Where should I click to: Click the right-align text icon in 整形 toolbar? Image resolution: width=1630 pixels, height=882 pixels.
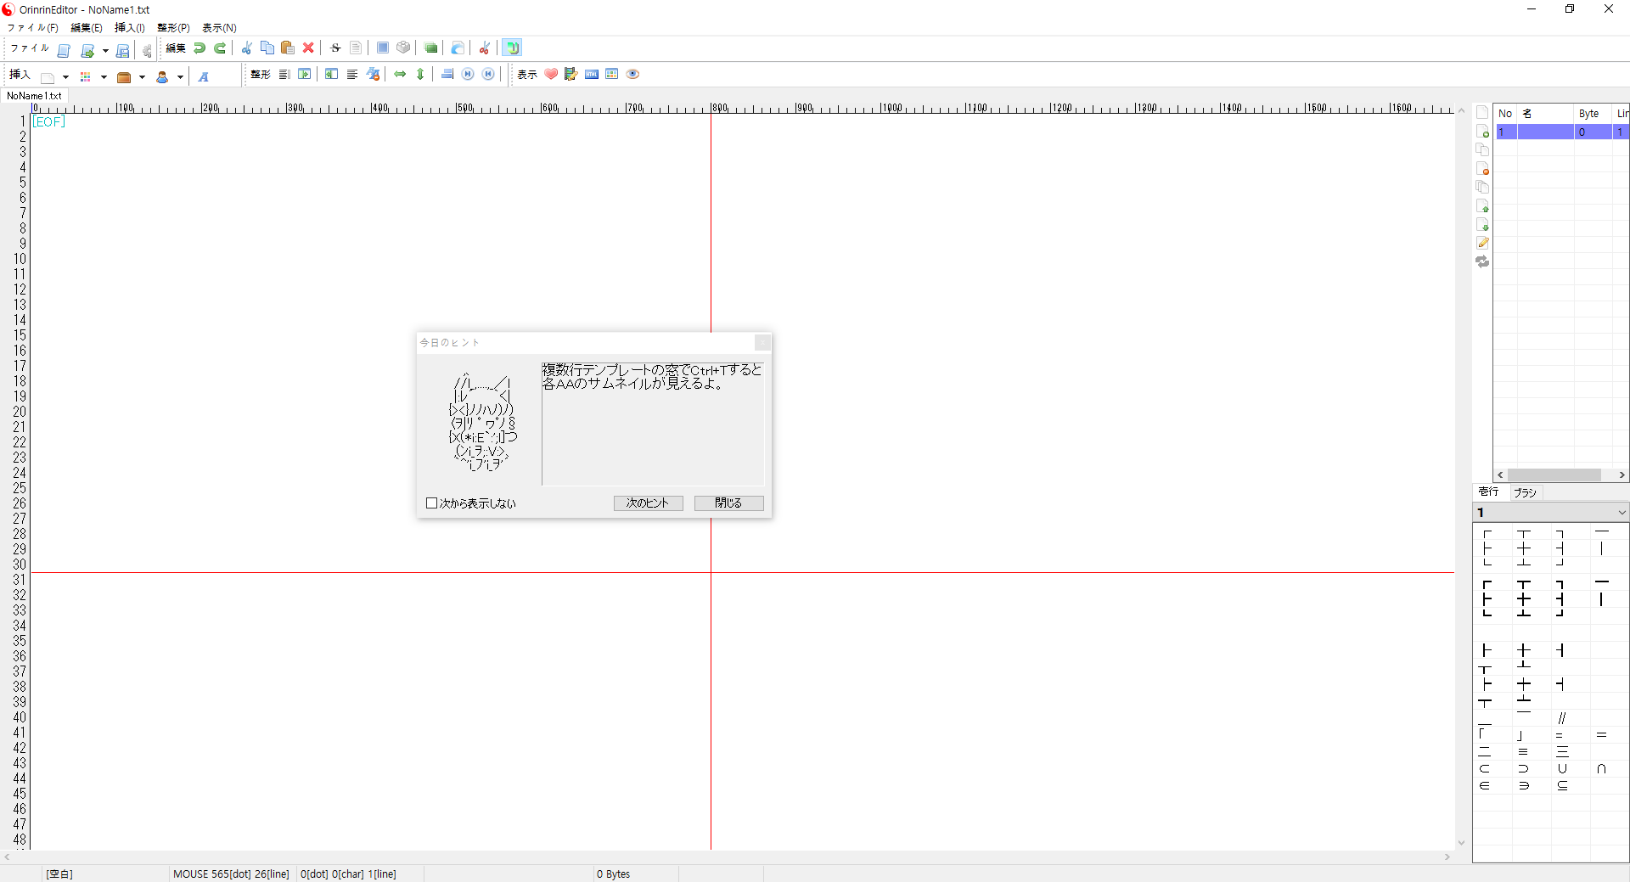pyautogui.click(x=284, y=75)
